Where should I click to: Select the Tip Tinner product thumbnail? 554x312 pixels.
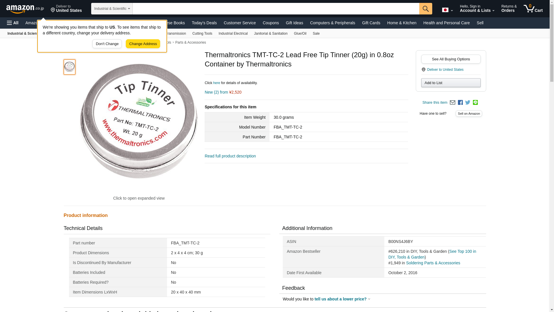point(70,67)
